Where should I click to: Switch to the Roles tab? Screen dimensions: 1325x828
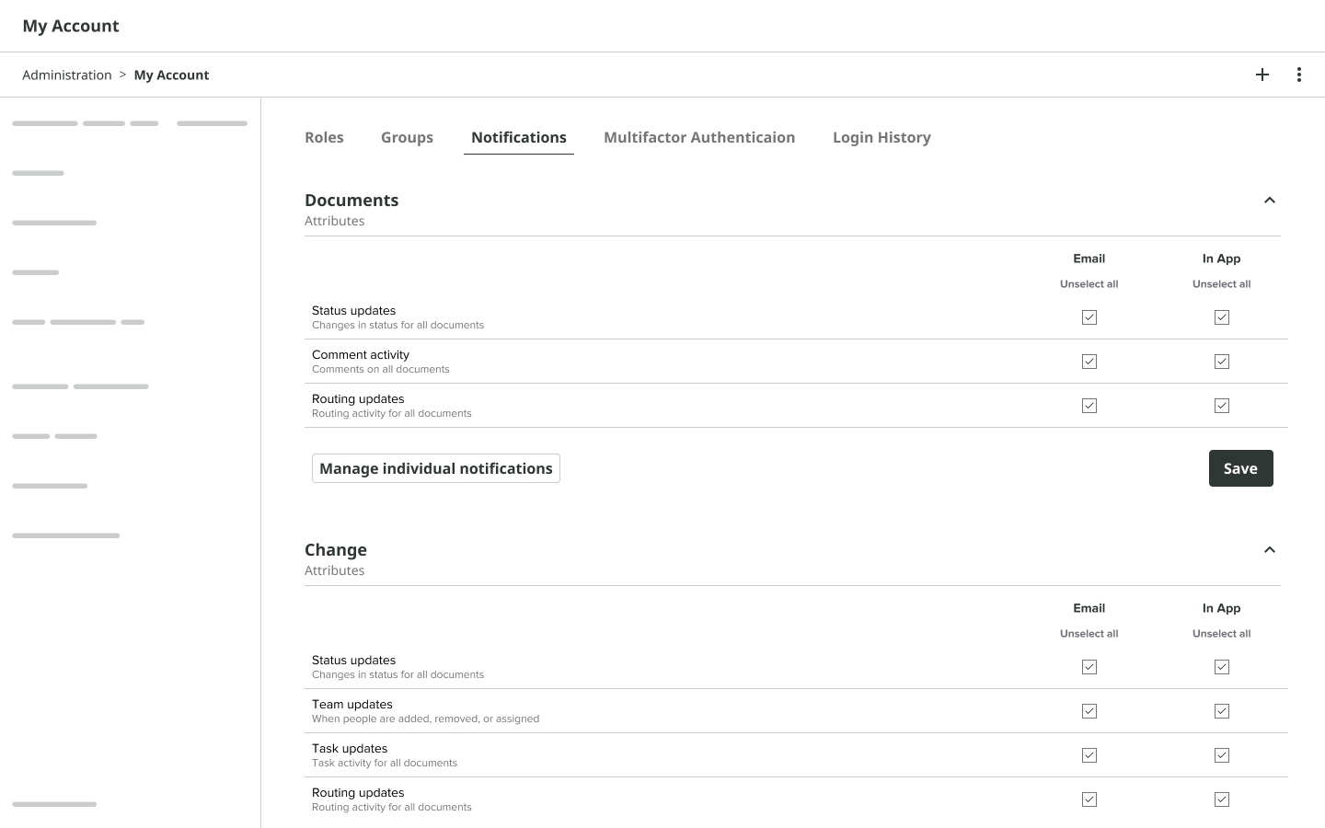coord(324,137)
